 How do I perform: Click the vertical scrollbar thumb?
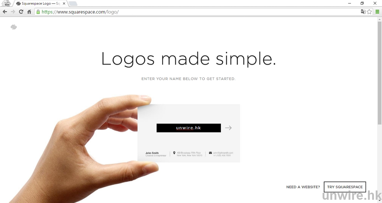(x=380, y=73)
